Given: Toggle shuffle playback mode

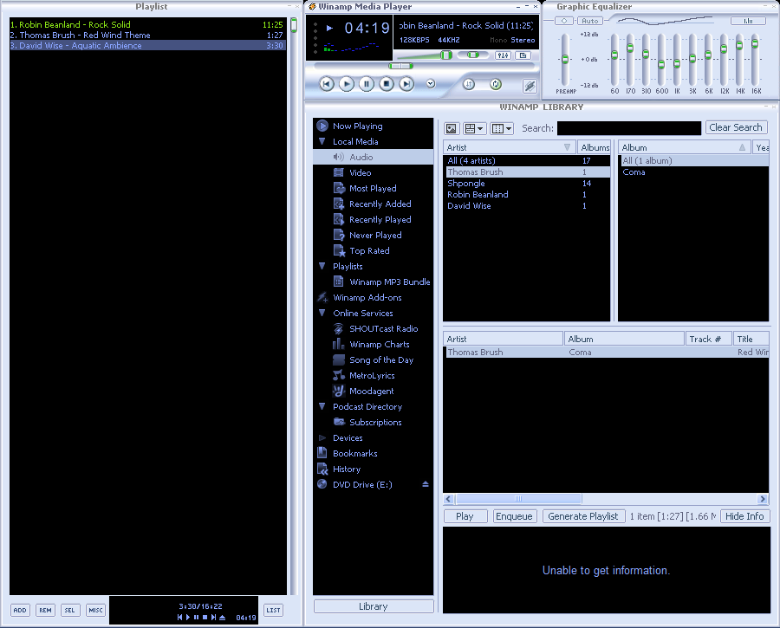Looking at the screenshot, I should (x=469, y=83).
